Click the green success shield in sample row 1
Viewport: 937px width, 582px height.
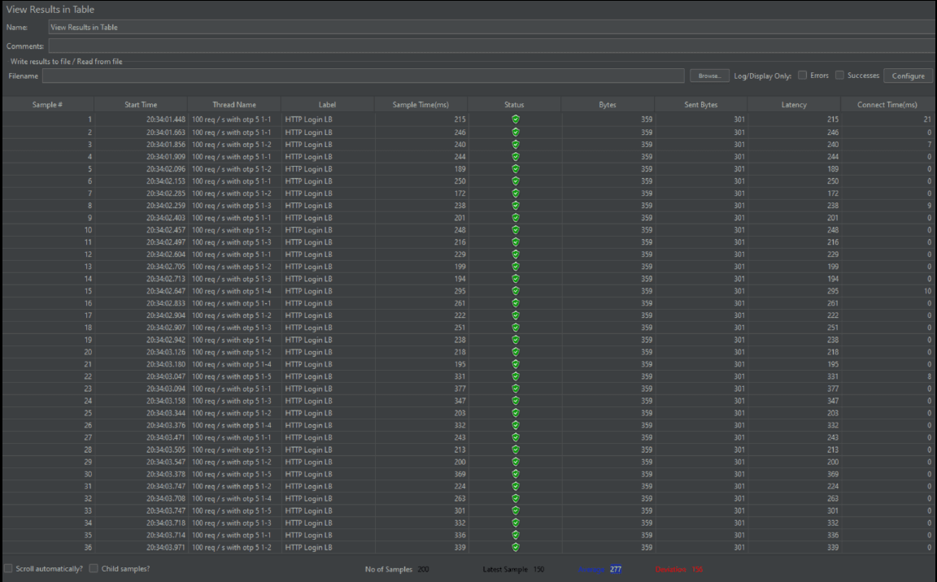coord(515,119)
